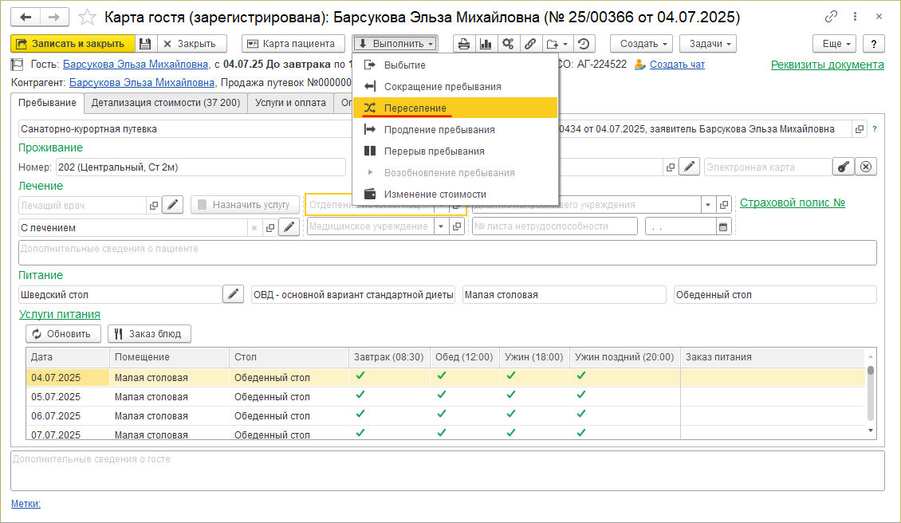The height and width of the screenshot is (523, 901).
Task: Click the electronic card key icon
Action: click(844, 167)
